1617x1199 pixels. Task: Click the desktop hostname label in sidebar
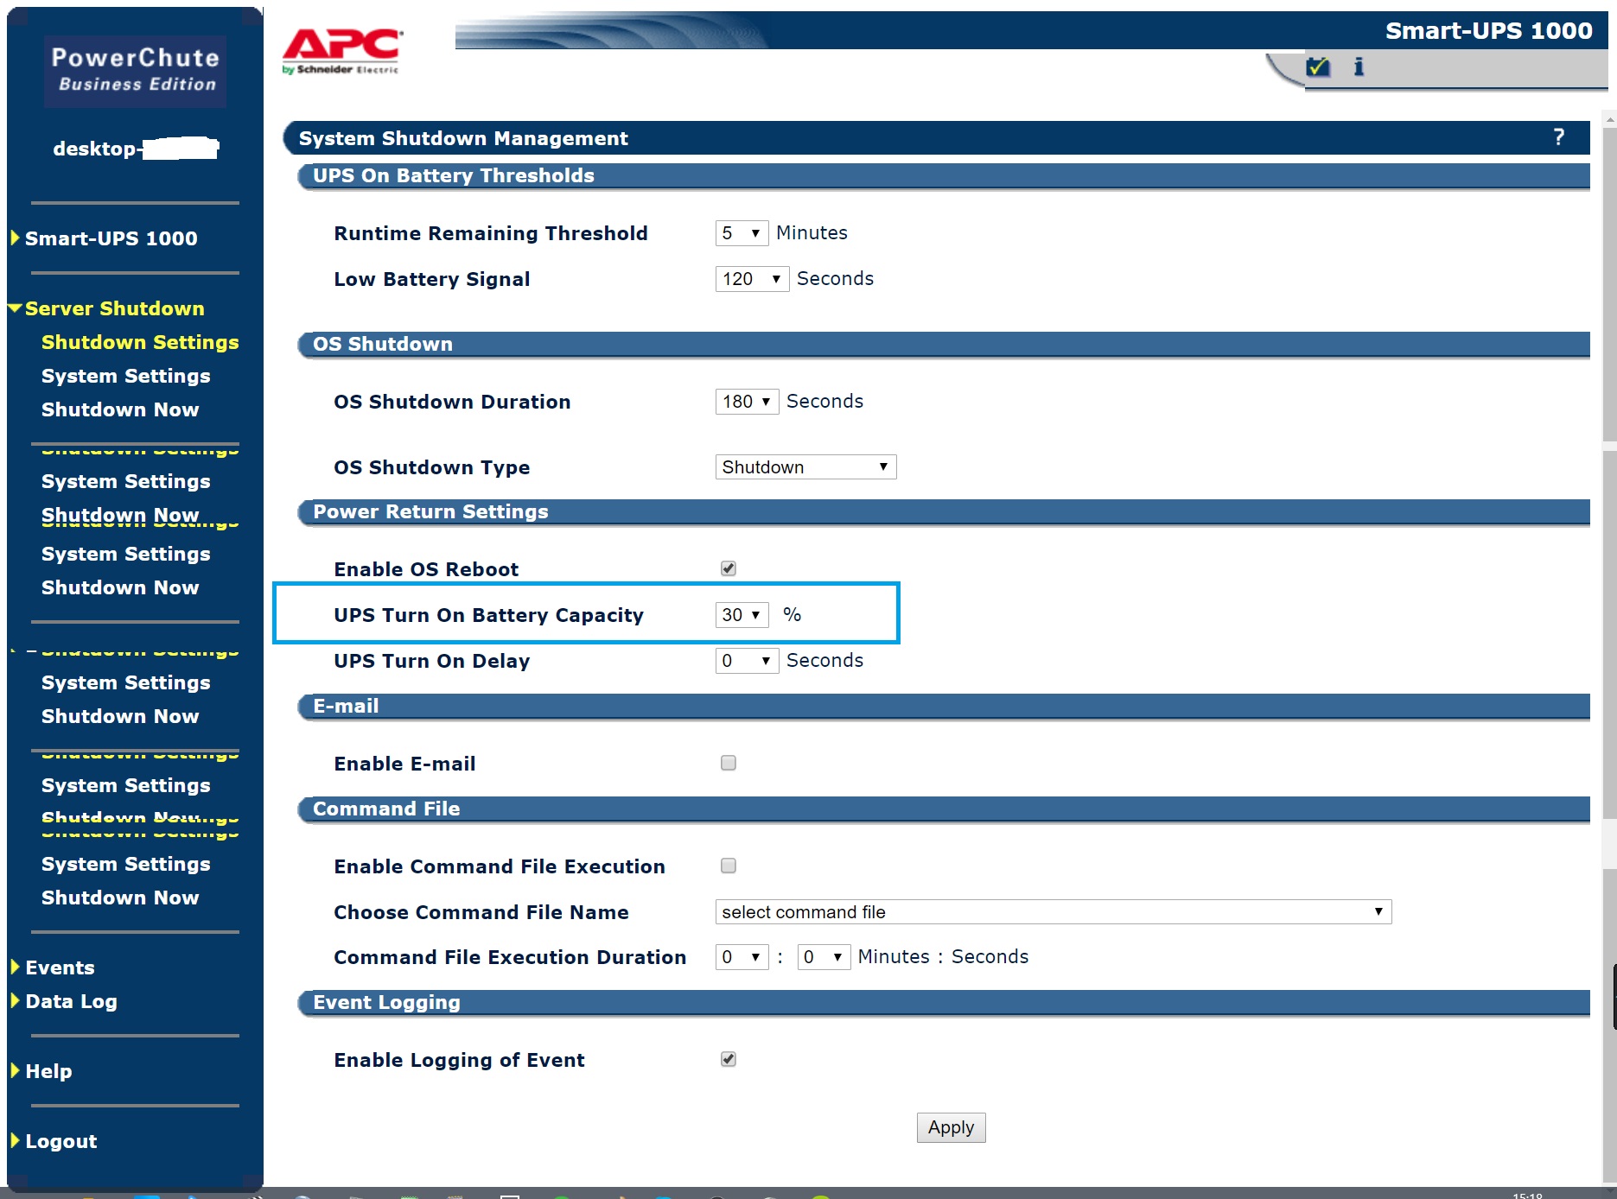[136, 149]
